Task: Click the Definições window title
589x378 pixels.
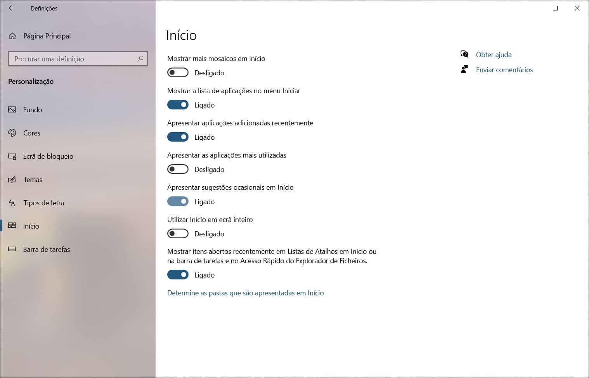Action: coord(44,9)
